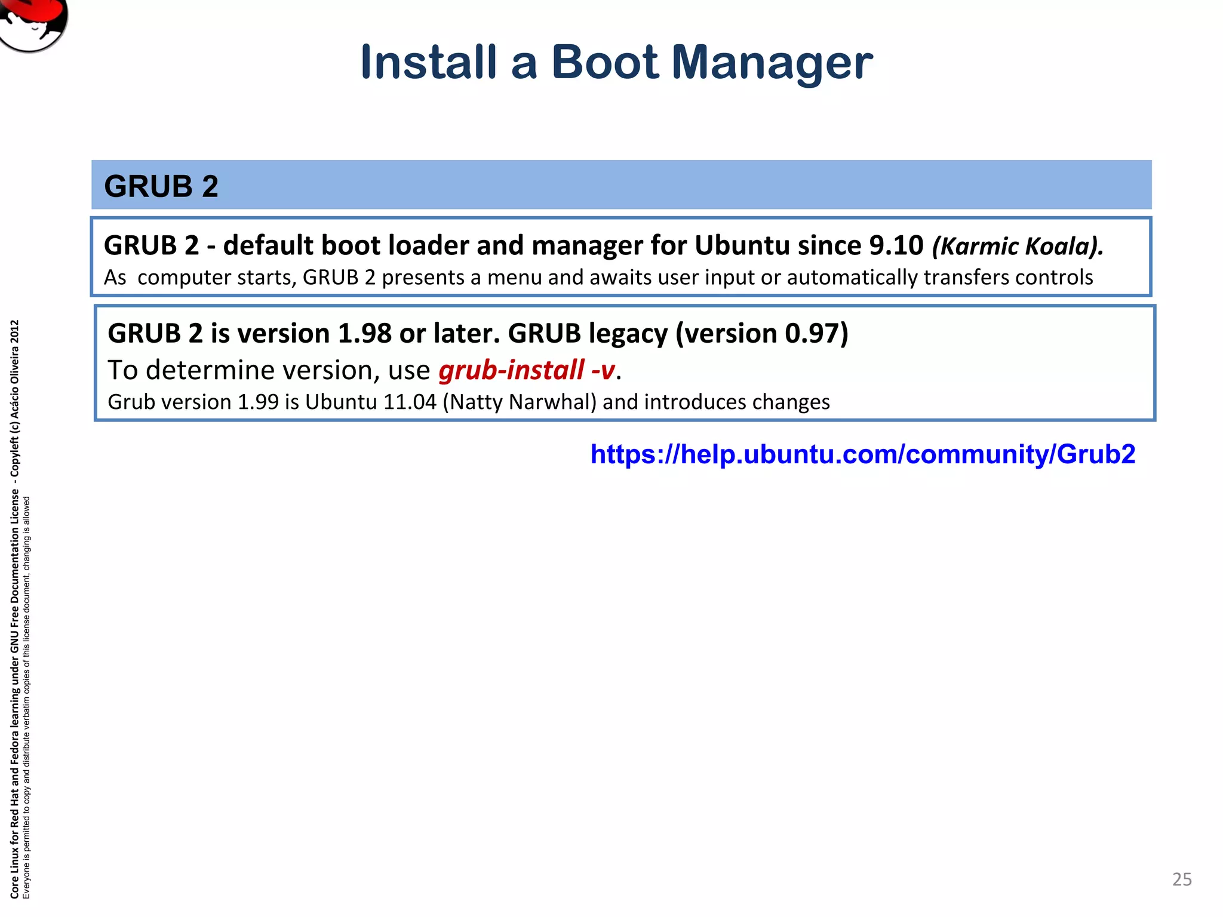Viewport: 1223px width, 917px height.
Task: Select the 'Grub version 1.99 is Ubuntu 11.04' line
Action: (x=469, y=402)
